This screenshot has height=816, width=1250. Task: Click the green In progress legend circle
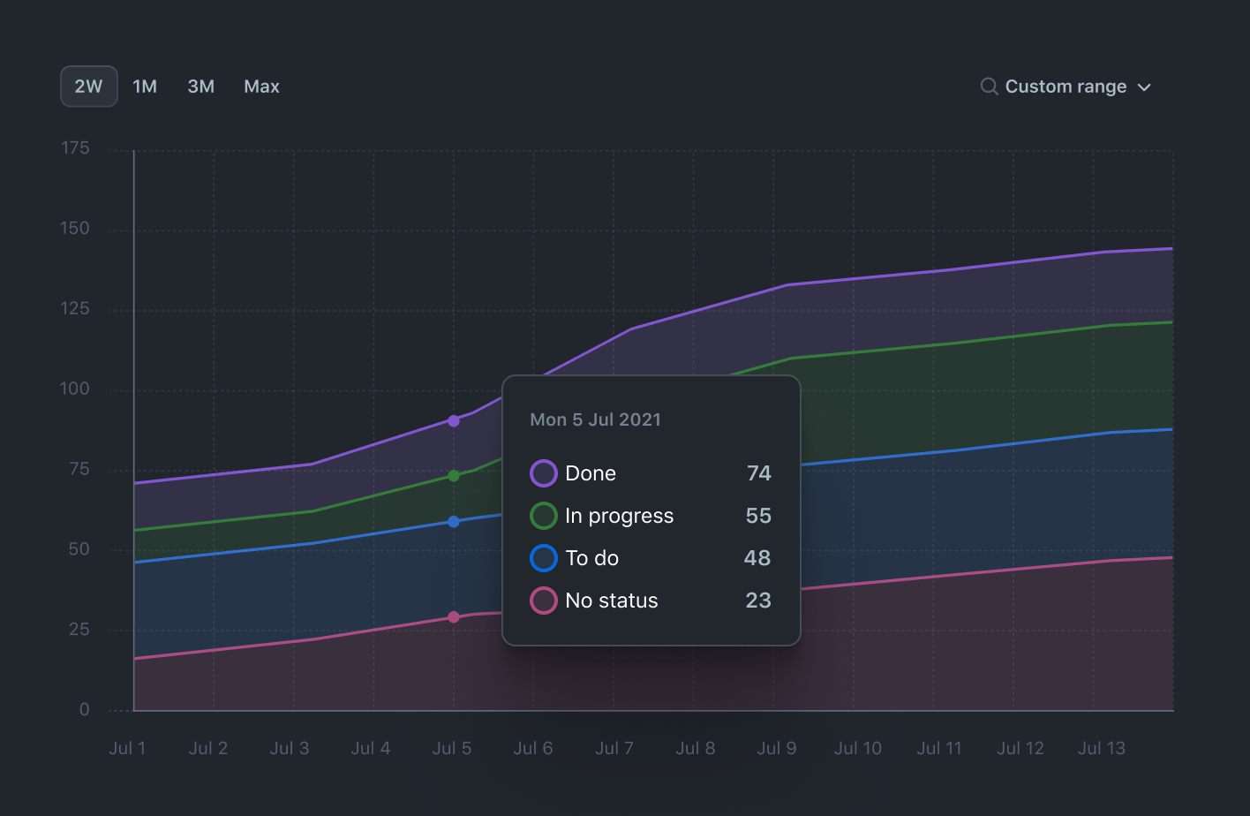click(x=543, y=516)
